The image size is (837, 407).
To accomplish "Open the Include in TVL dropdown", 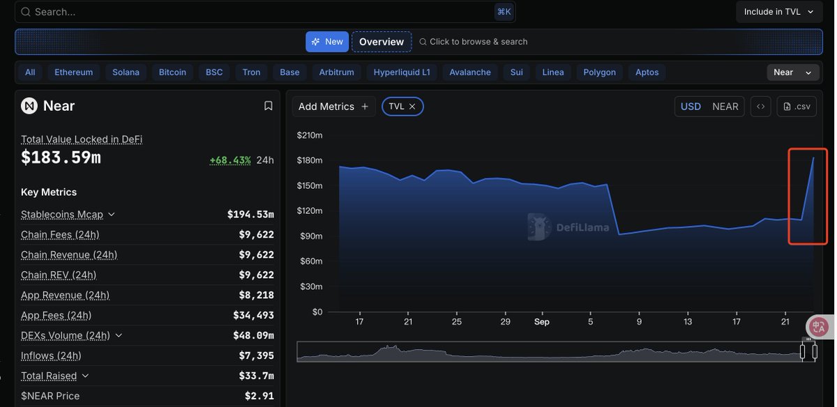I will pos(779,12).
